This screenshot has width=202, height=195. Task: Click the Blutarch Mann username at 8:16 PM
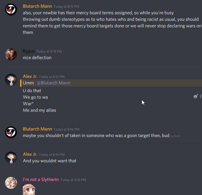tap(37, 129)
